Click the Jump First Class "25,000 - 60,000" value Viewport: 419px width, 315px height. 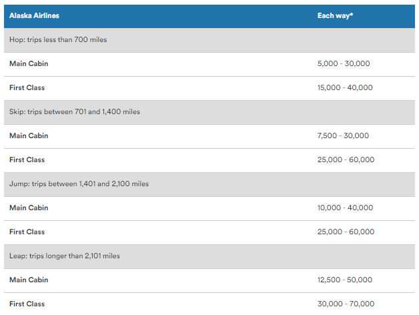(x=346, y=232)
